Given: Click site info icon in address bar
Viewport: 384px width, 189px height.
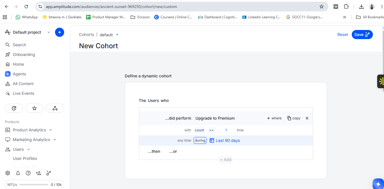Looking at the screenshot, I should pyautogui.click(x=40, y=7).
